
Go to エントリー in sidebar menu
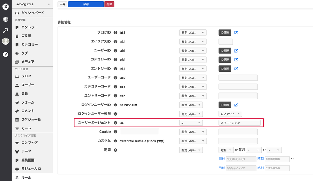click(x=29, y=27)
